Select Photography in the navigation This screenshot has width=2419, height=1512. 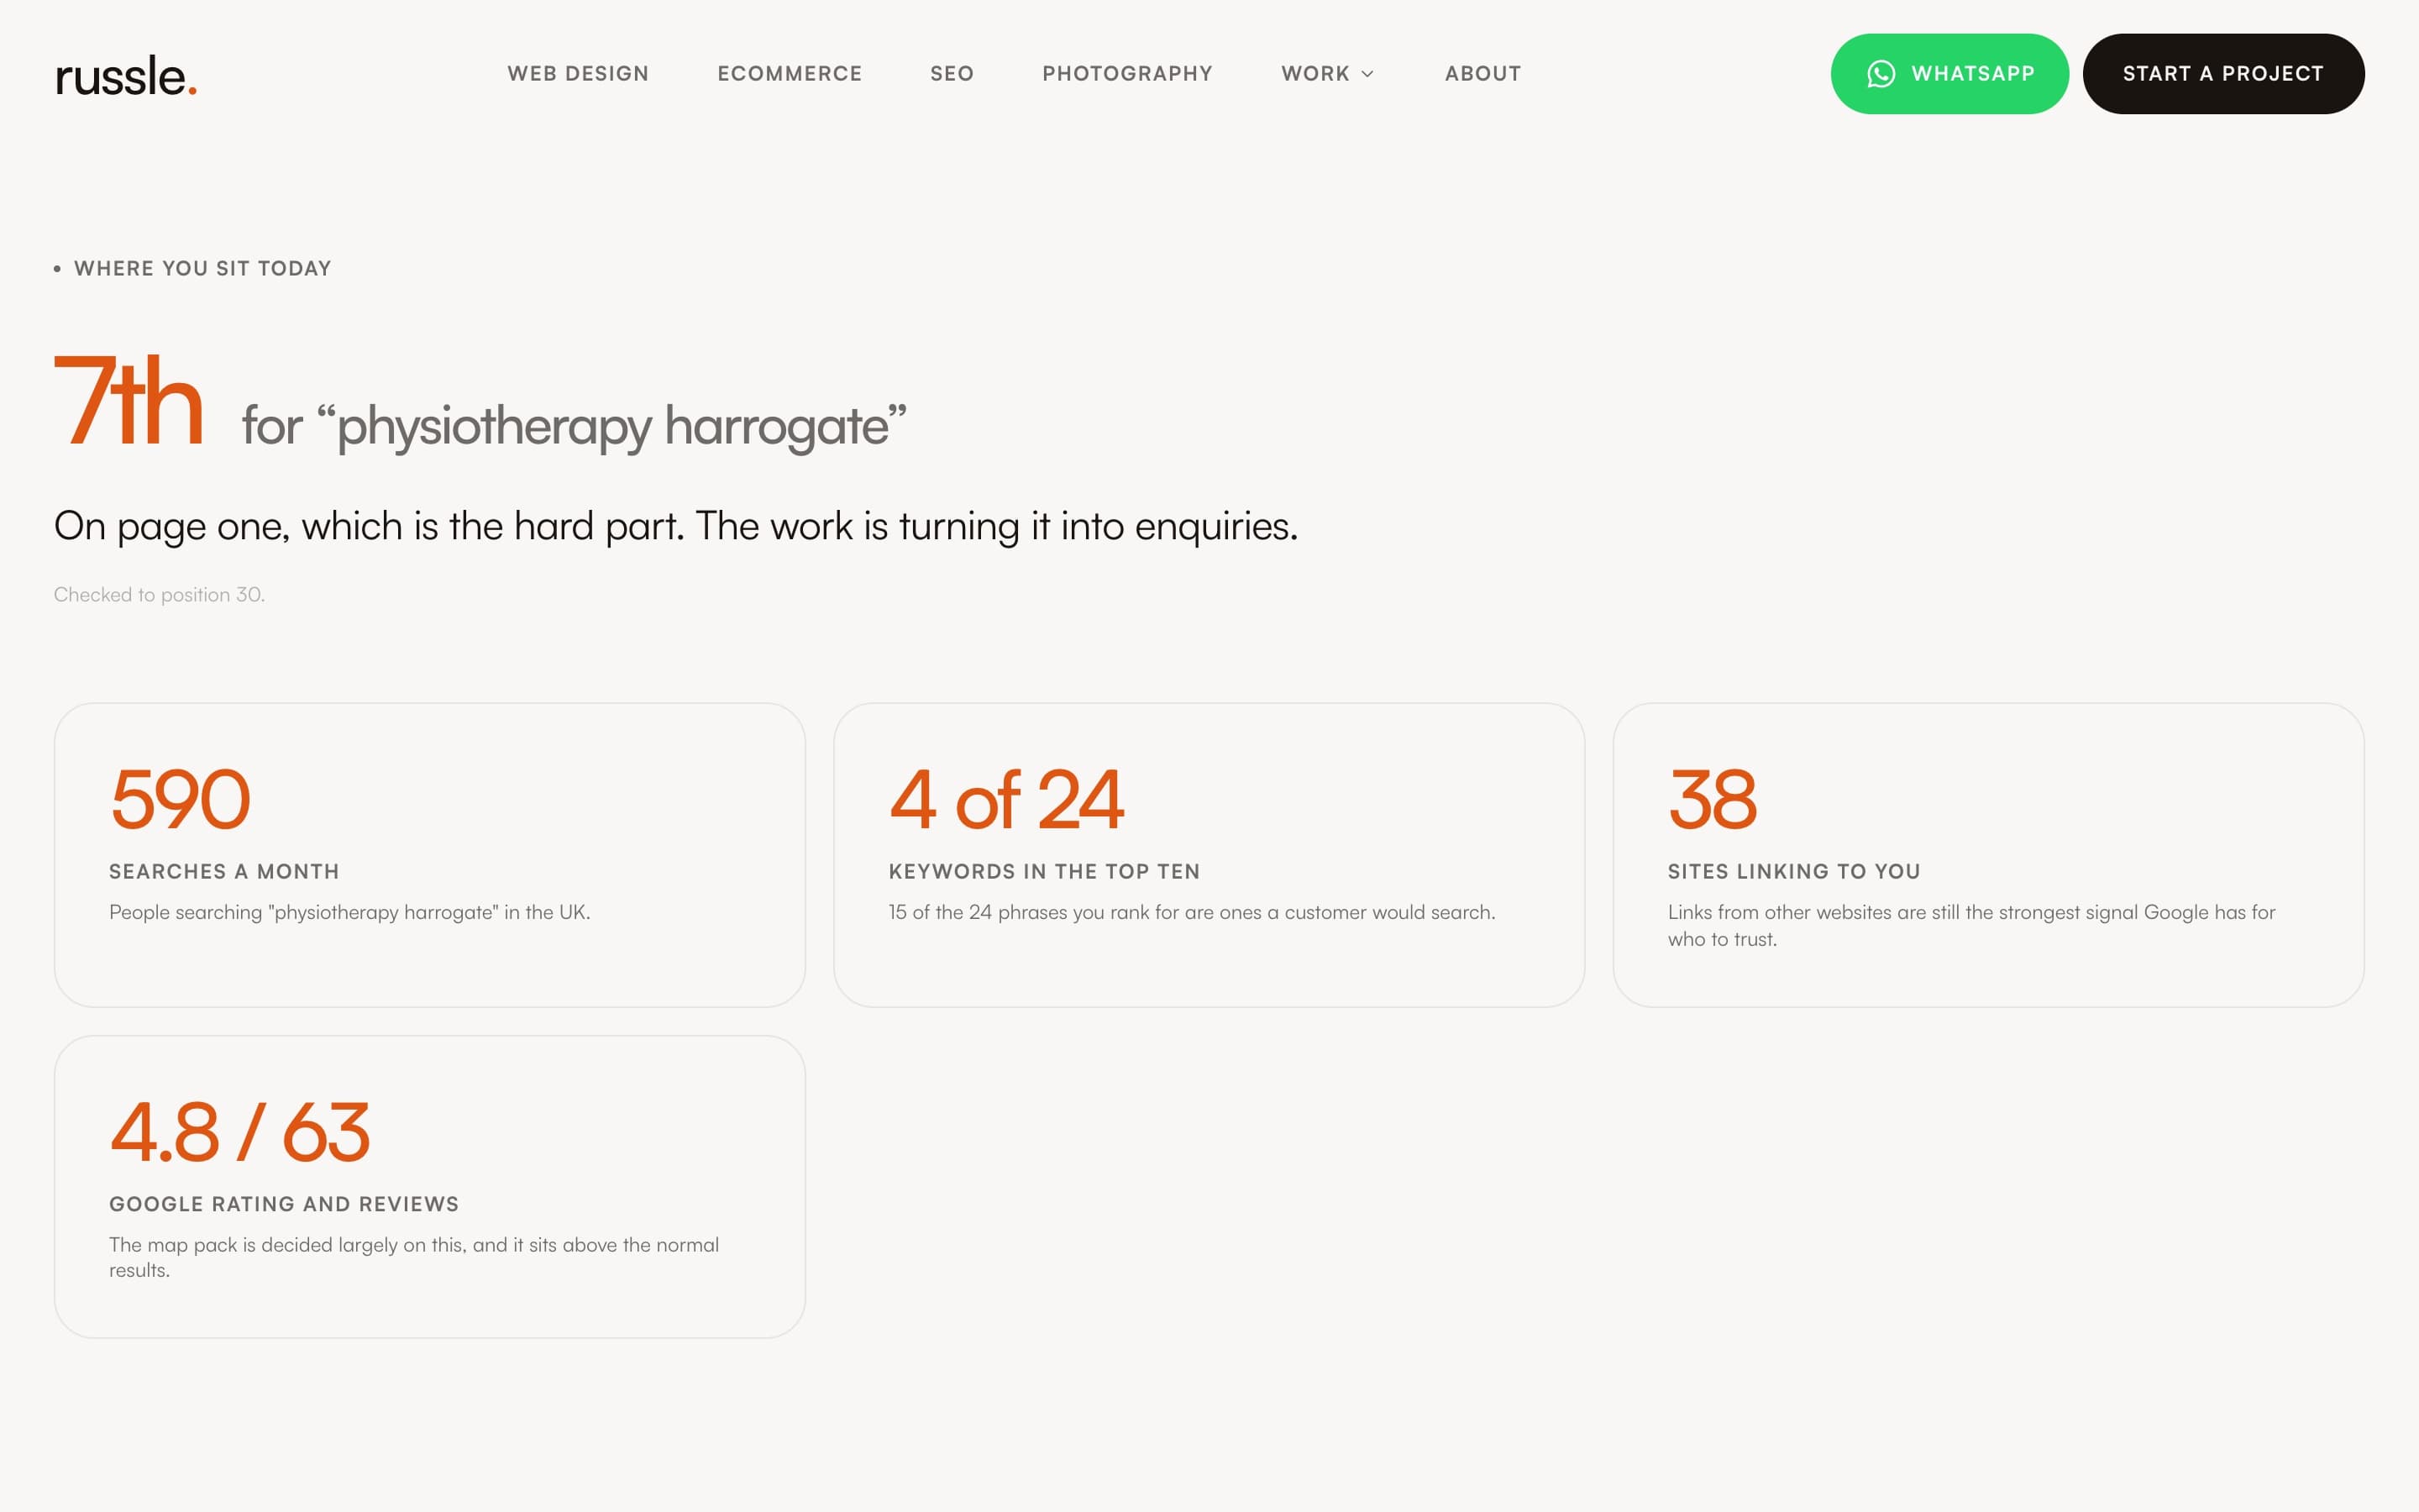coord(1127,74)
